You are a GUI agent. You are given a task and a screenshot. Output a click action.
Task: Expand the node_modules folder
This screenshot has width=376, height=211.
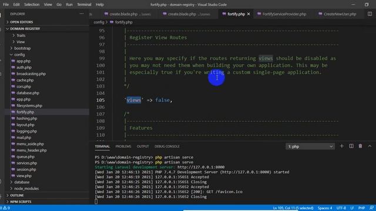coord(26,189)
